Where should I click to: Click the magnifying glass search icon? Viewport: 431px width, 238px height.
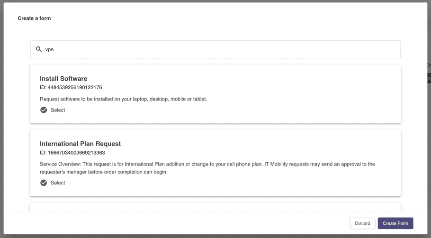39,49
